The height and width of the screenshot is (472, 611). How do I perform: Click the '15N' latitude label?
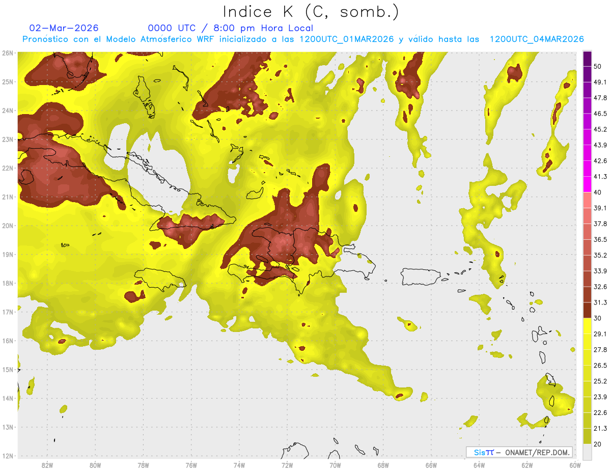pos(8,370)
